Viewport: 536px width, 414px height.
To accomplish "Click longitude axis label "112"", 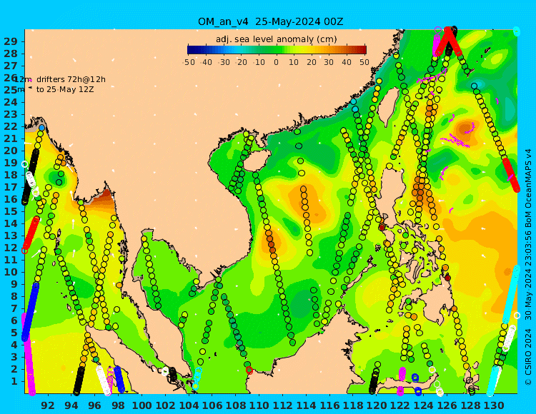I will [x=282, y=405].
